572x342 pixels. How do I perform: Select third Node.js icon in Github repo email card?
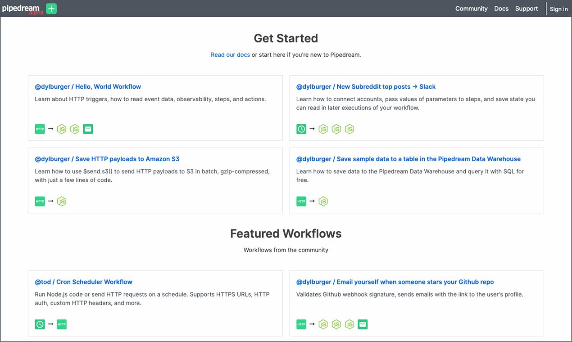click(x=350, y=324)
